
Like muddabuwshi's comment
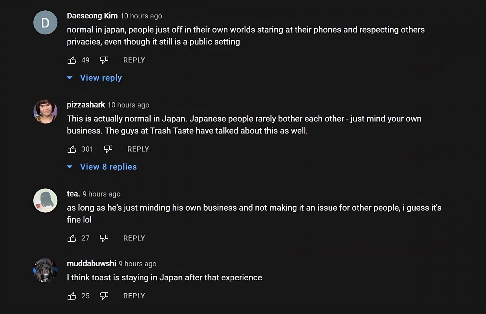coord(72,296)
